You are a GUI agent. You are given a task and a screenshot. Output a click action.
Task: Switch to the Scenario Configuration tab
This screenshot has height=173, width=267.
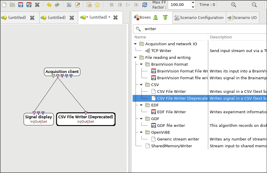coord(199,18)
